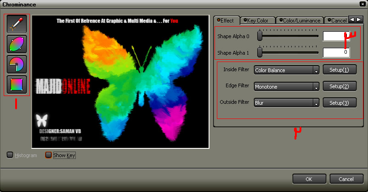
Task: Select the eyedropper color picker tool
Action: pos(17,24)
